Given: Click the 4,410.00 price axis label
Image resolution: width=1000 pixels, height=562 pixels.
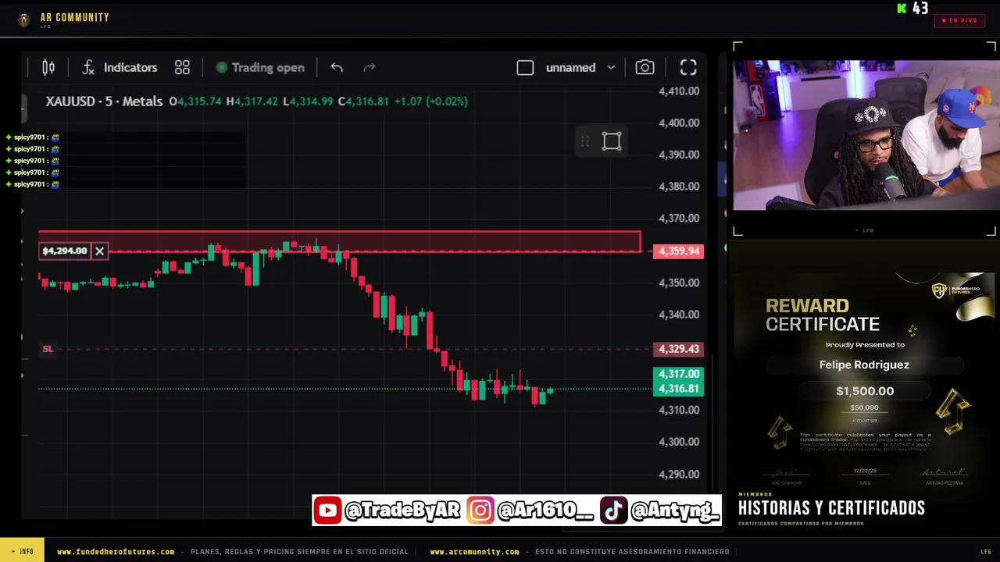Looking at the screenshot, I should pos(679,91).
